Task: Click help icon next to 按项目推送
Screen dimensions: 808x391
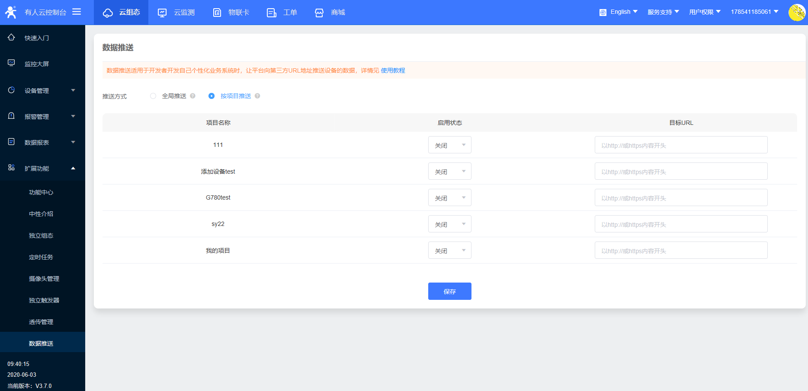Action: 257,96
